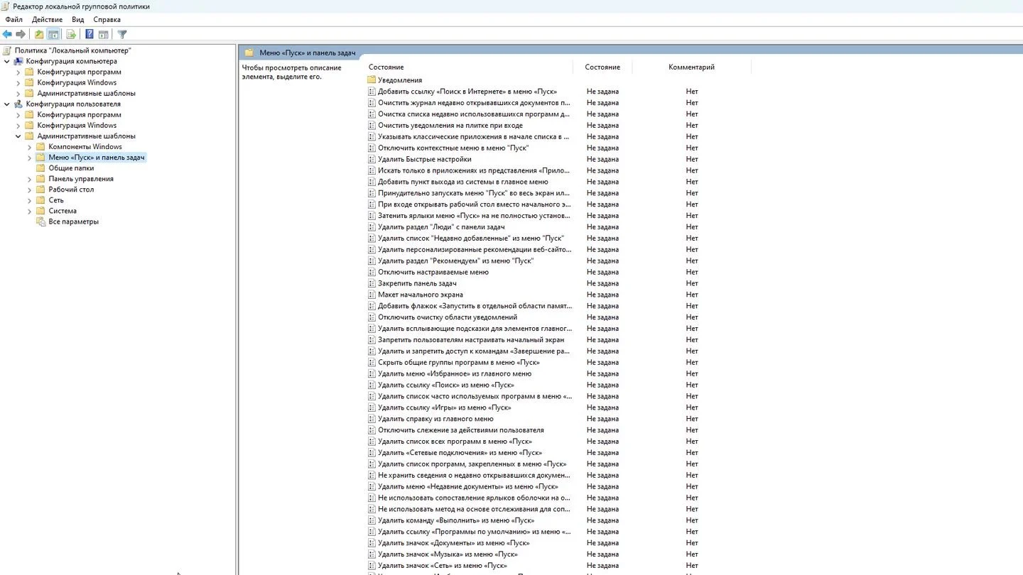Open Help via blue question mark icon

(x=90, y=34)
